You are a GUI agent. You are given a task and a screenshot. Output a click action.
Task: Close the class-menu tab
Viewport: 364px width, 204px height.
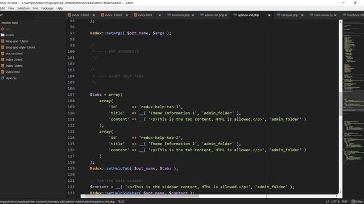[335, 15]
